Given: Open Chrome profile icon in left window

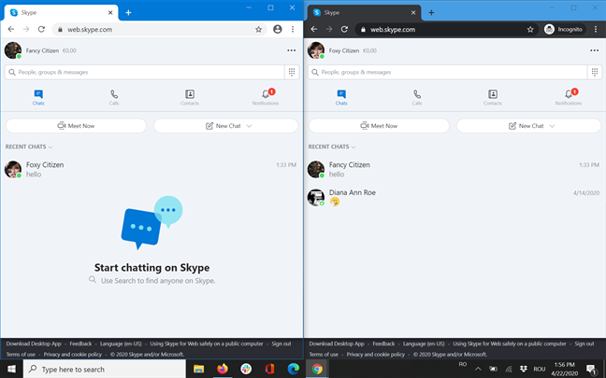Looking at the screenshot, I should [x=278, y=29].
